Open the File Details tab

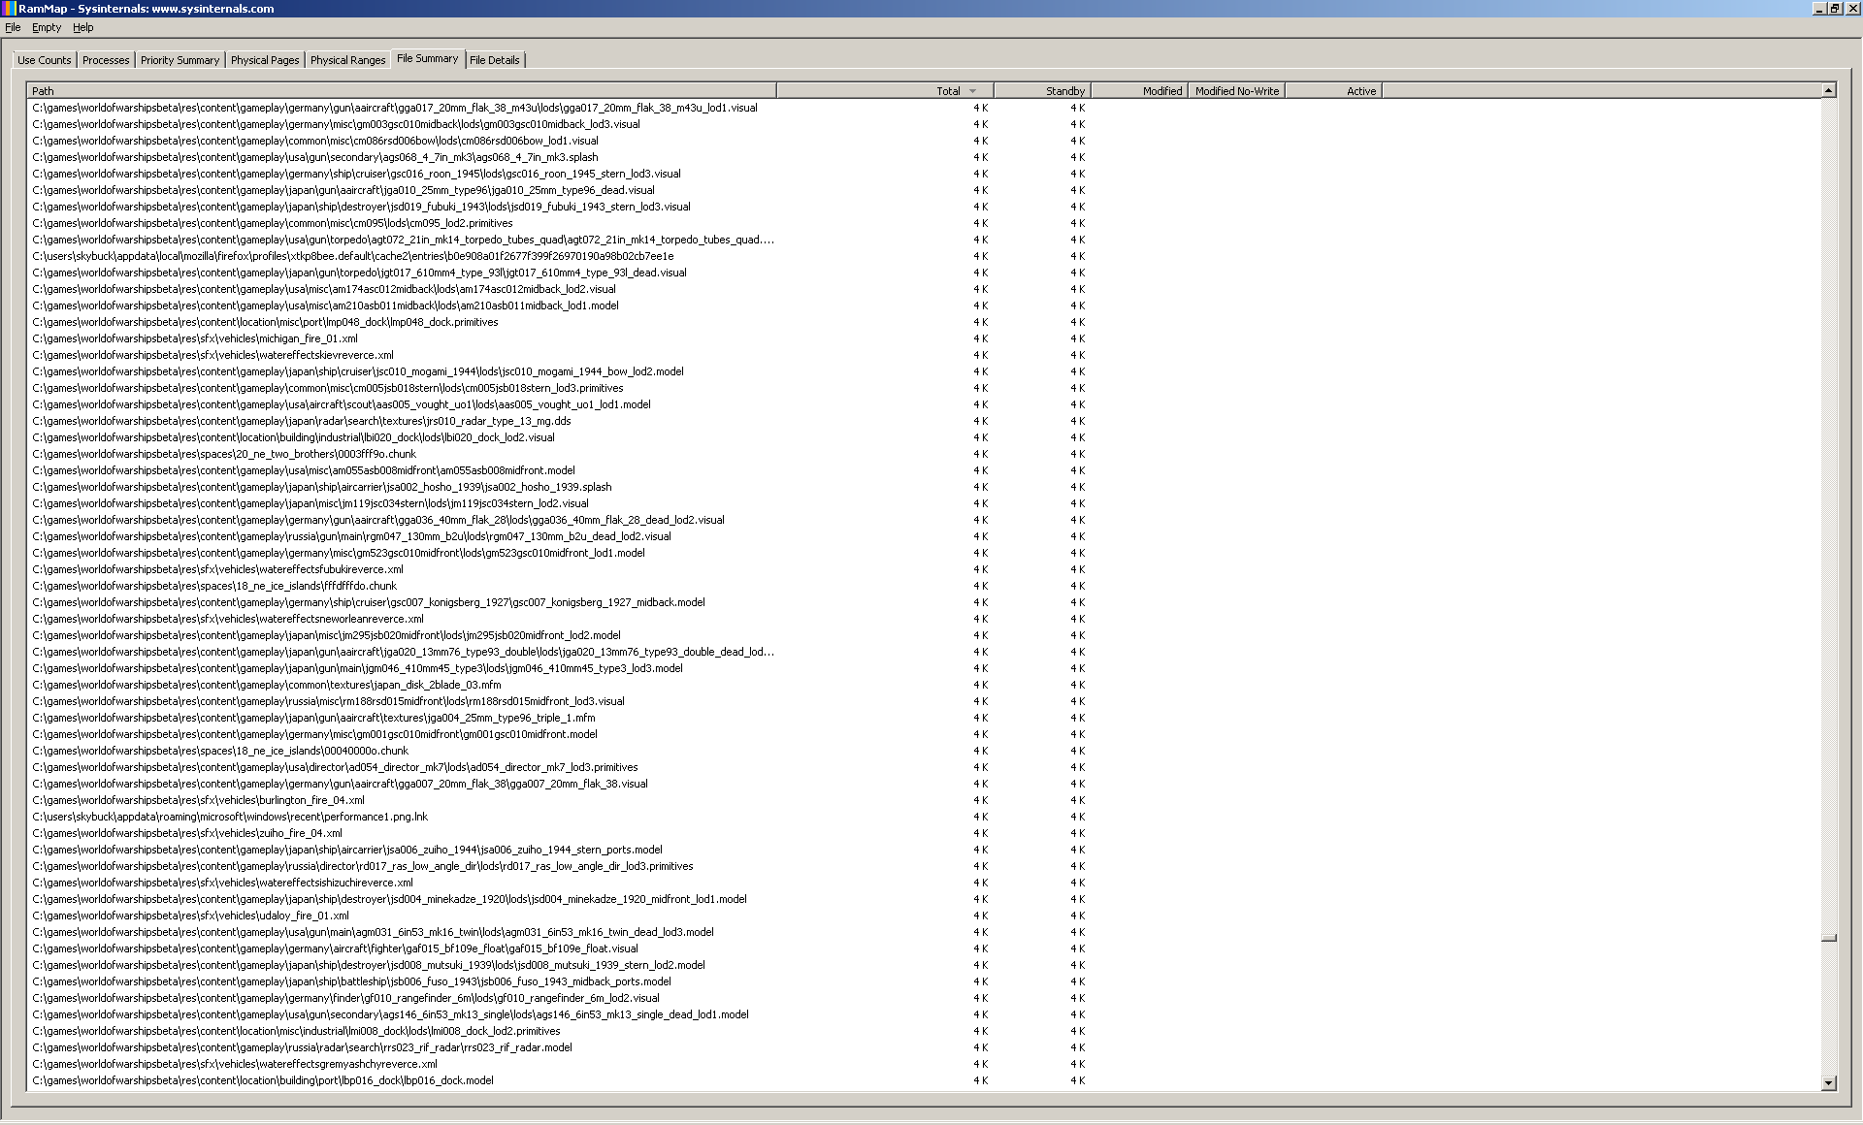(x=495, y=60)
